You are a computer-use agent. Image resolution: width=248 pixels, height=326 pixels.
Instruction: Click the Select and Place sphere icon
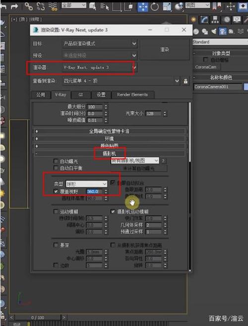coord(179,6)
